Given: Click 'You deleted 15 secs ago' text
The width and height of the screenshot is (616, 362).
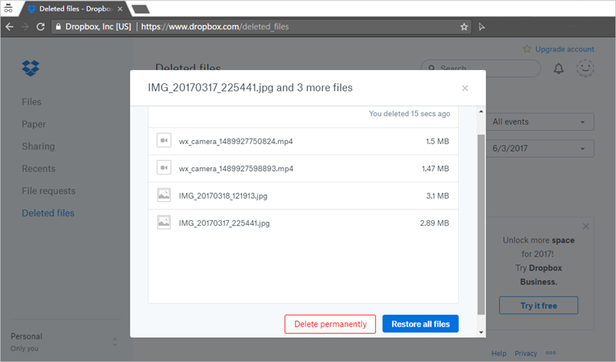Looking at the screenshot, I should [410, 113].
